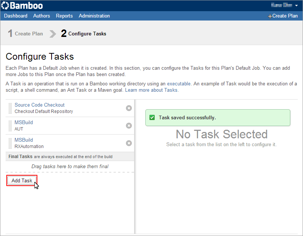Open Learn more about Tasks link
The image size is (303, 236).
151,90
